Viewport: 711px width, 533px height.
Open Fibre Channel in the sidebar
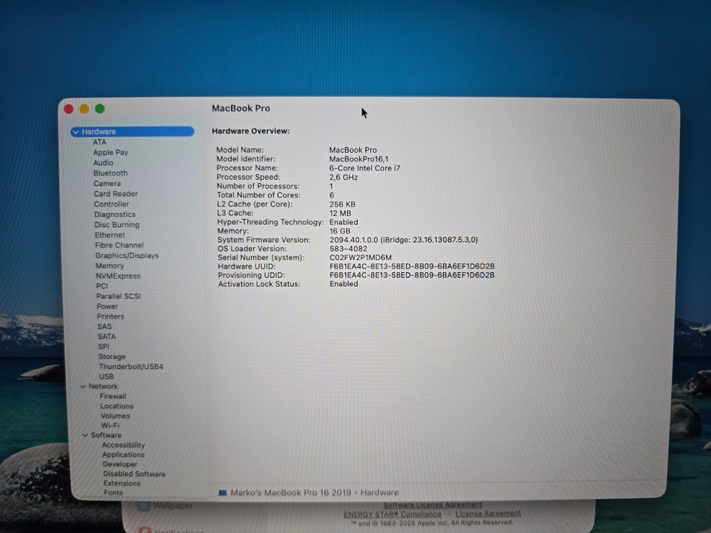pyautogui.click(x=119, y=245)
